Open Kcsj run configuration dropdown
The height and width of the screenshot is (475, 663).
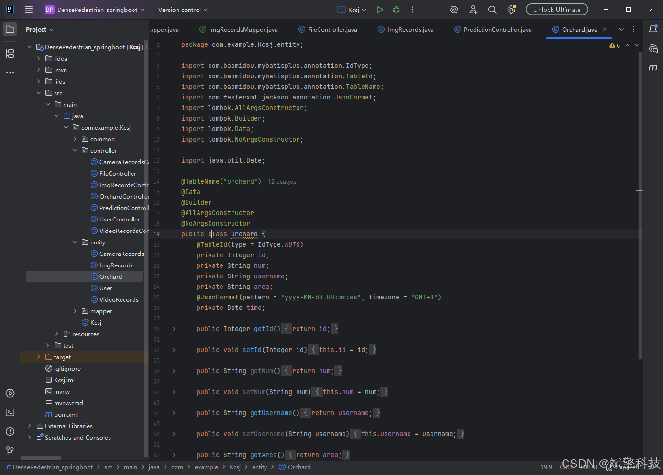(x=352, y=10)
